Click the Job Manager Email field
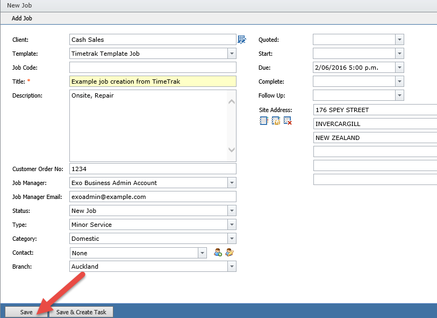Image resolution: width=437 pixels, height=318 pixels. point(153,196)
